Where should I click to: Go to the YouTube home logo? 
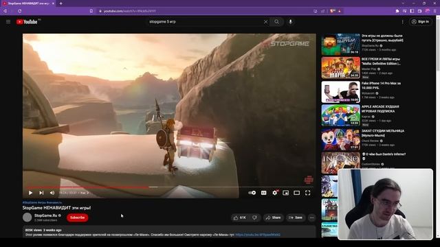pos(27,22)
